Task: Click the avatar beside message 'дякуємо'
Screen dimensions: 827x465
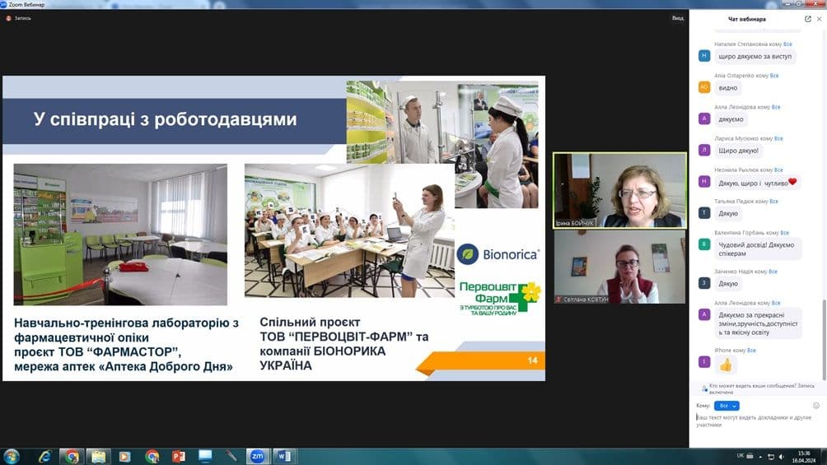Action: click(704, 119)
